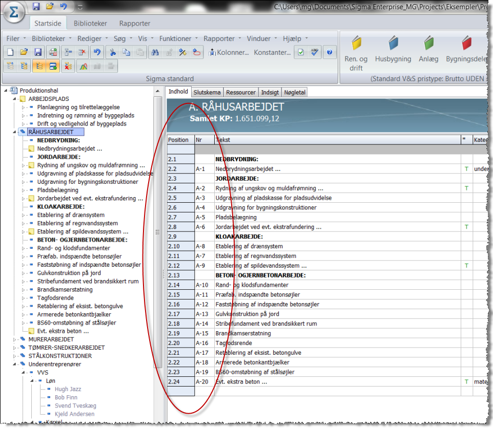Select table row 2.12 Etablering af spildevandssystem
This screenshot has width=493, height=428.
tap(327, 266)
